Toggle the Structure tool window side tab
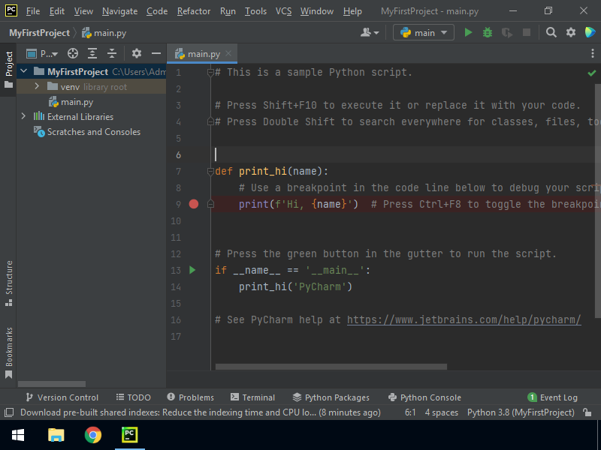 [9, 282]
